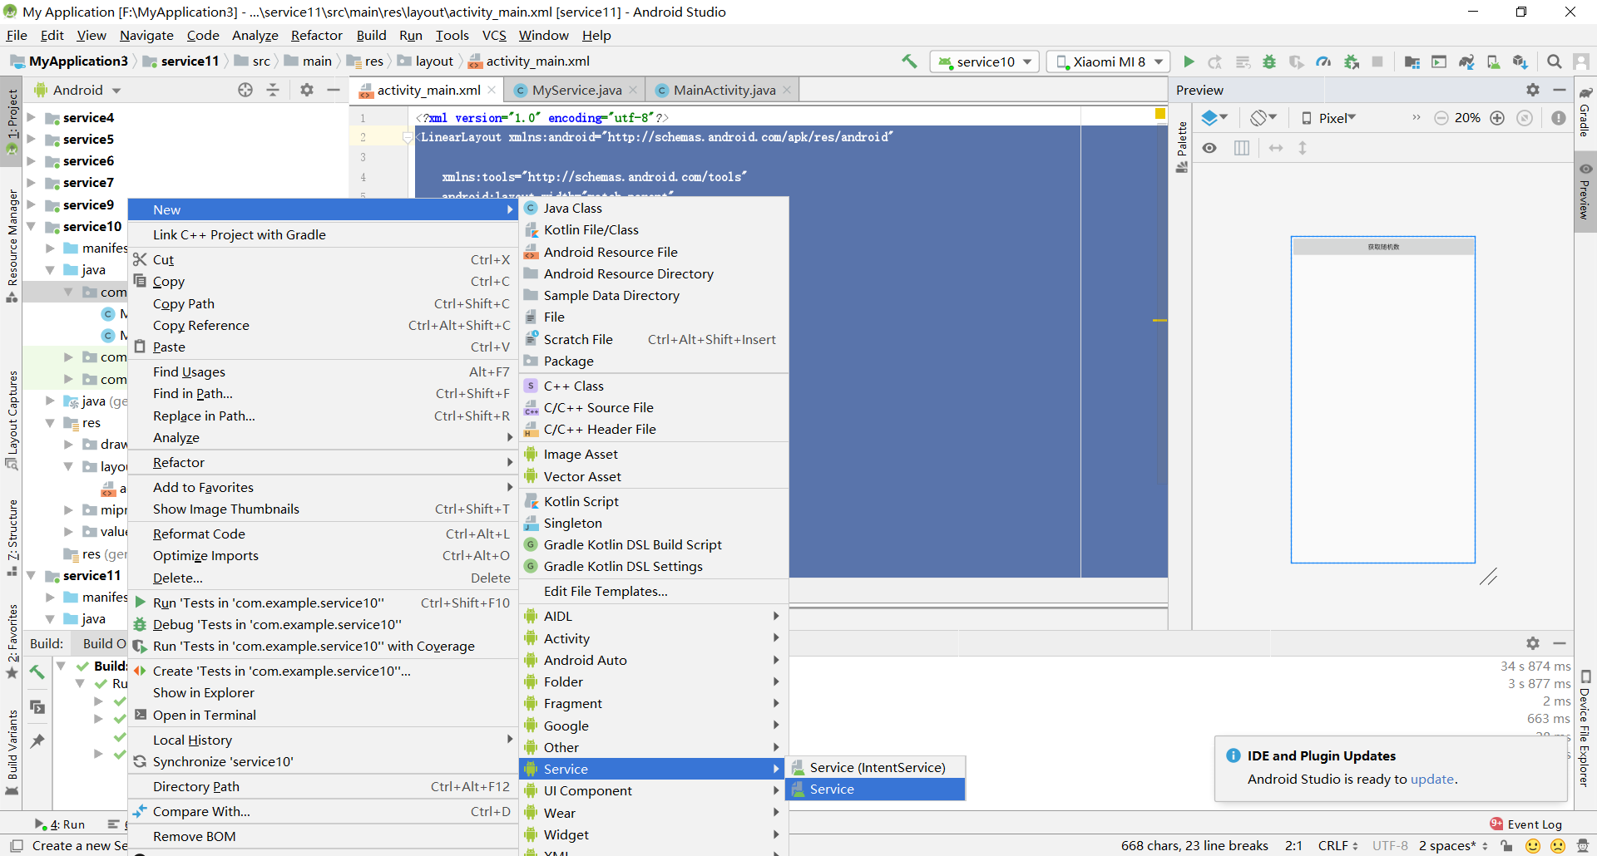
Task: Open the Structure side tab
Action: 12,537
